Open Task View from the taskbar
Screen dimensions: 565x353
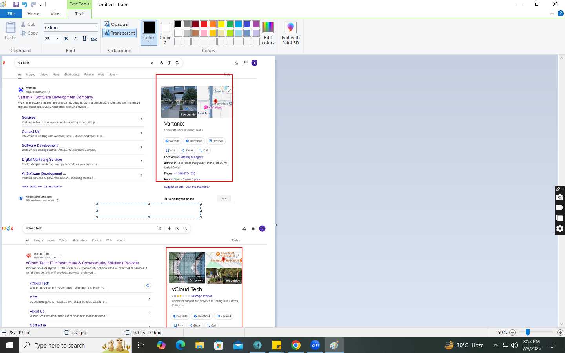141,345
